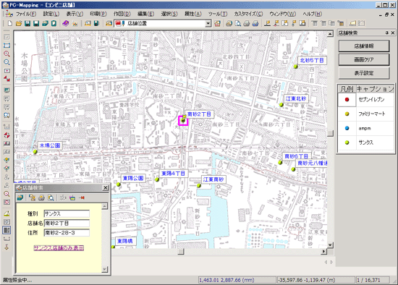398x285 pixels.
Task: Click the map's vertical scrollbar thumb
Action: click(330, 134)
